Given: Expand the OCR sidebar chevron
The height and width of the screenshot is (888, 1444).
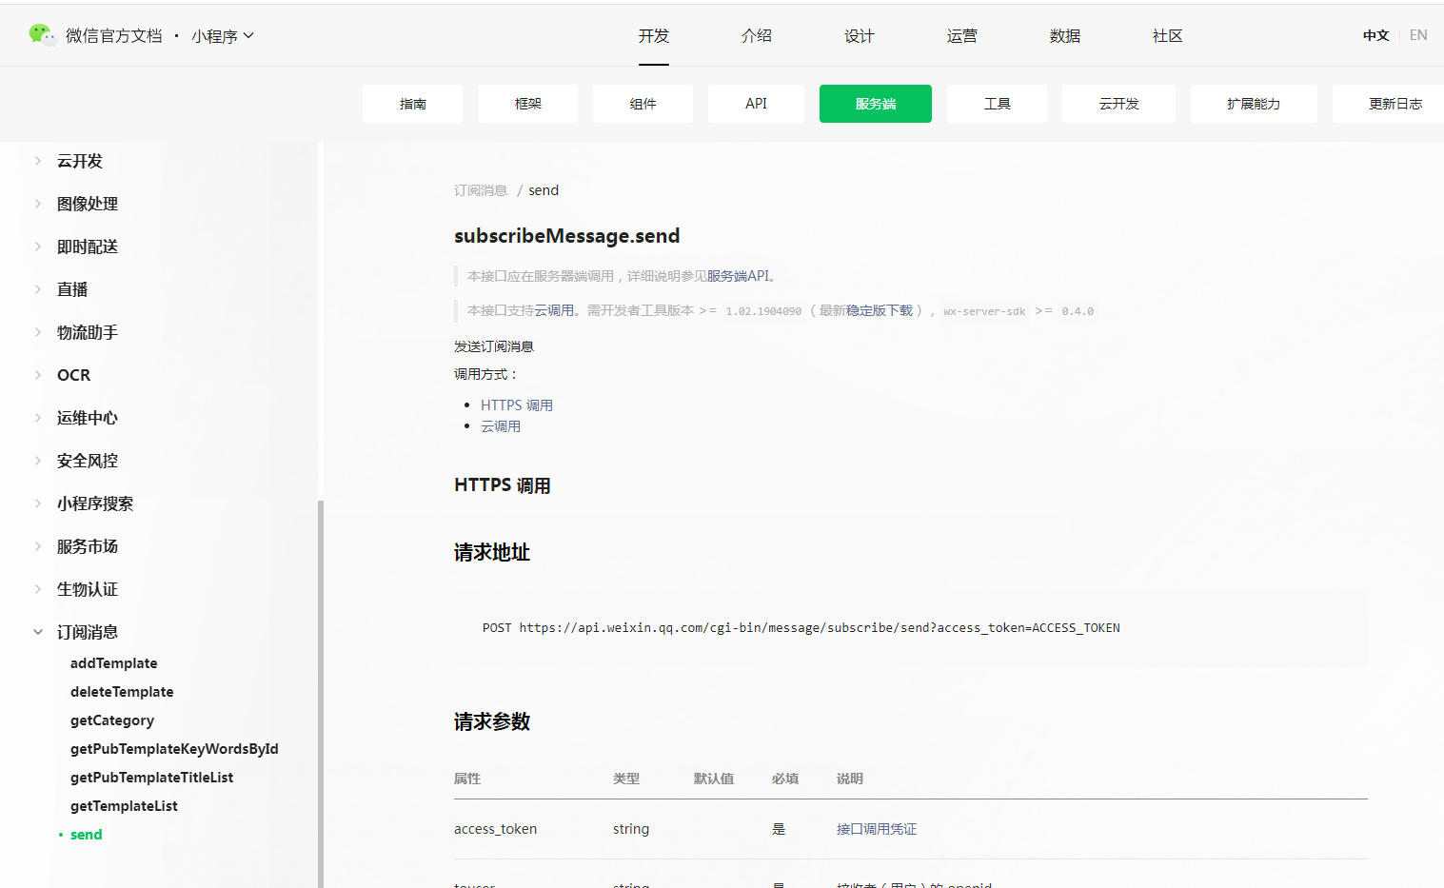Looking at the screenshot, I should 38,375.
